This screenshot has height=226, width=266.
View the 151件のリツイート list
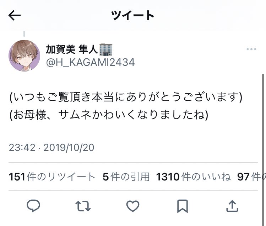[x=52, y=177]
